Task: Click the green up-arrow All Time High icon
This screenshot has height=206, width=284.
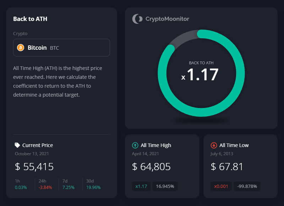Action: 135,145
